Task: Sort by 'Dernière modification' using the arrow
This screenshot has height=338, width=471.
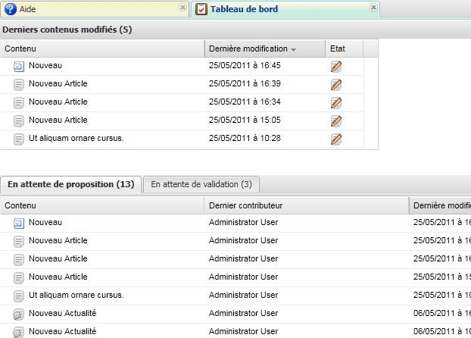Action: click(293, 49)
